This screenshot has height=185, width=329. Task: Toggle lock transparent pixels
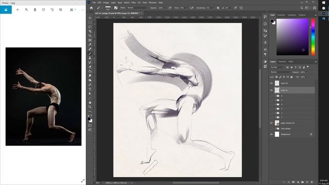pos(277,77)
